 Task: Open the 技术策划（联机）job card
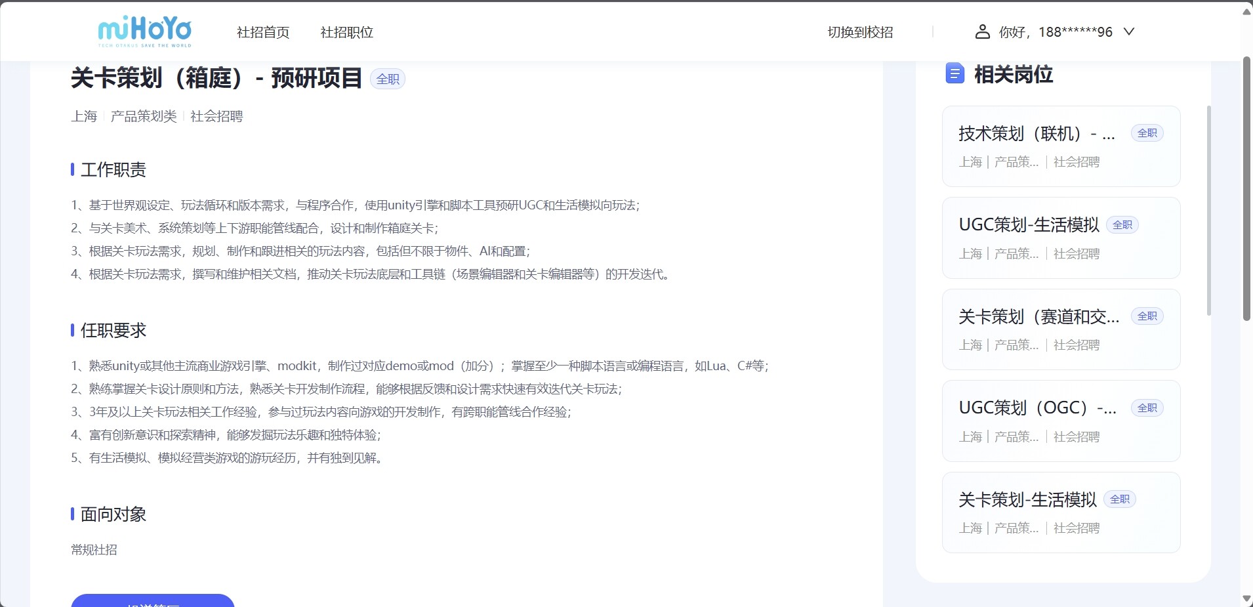(x=1061, y=146)
